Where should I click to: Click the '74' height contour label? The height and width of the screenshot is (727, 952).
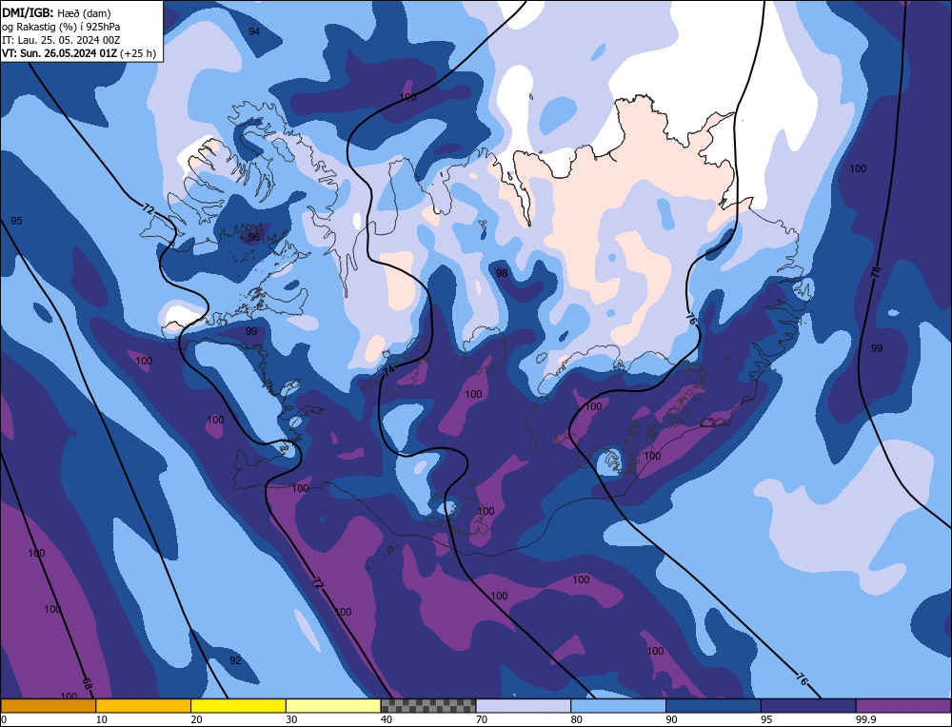pos(388,370)
